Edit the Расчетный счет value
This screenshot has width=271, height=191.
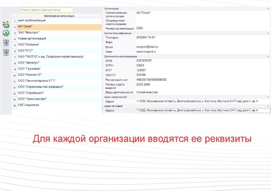(x=151, y=80)
